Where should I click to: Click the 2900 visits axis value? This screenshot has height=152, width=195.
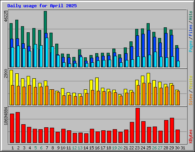coord(6,74)
